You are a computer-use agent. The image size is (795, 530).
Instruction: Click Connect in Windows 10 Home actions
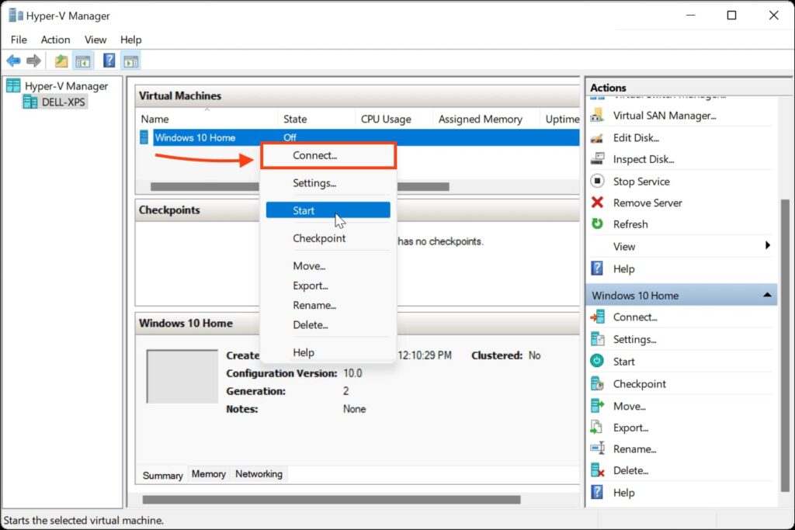coord(635,317)
